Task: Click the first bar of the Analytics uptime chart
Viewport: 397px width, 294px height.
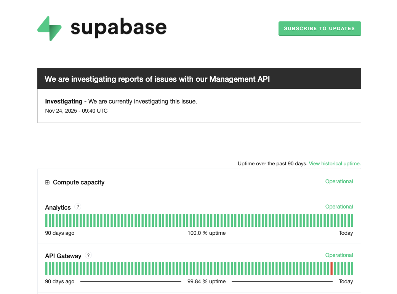Action: [x=46, y=220]
